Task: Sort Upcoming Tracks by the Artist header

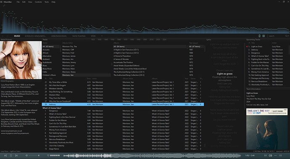Action: 274,43
